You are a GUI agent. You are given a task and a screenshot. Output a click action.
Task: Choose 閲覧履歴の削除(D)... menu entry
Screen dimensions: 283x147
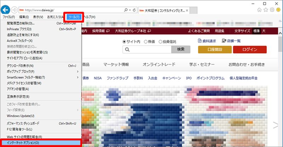click(41, 23)
